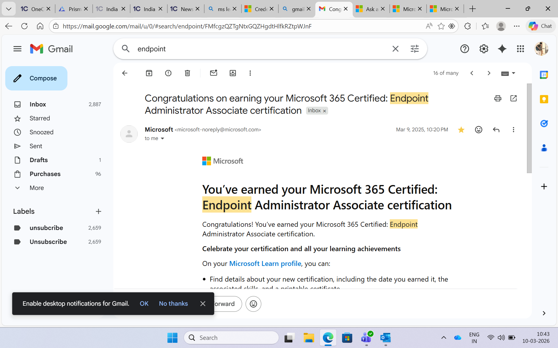
Task: Click OK to enable desktop notifications
Action: coord(144,304)
